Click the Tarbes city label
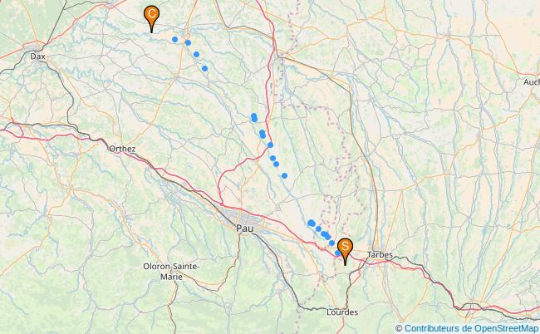The image size is (540, 334). (x=380, y=255)
